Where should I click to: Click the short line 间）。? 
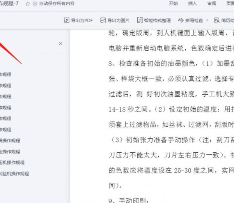pos(115,186)
